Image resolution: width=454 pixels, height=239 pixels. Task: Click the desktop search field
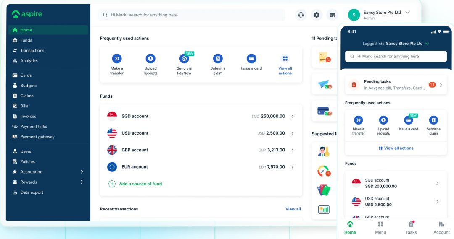(191, 15)
